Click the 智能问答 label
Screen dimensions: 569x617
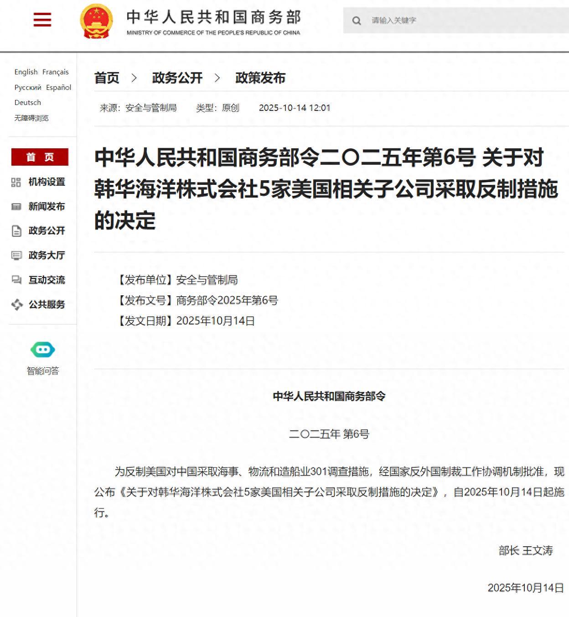pyautogui.click(x=43, y=371)
